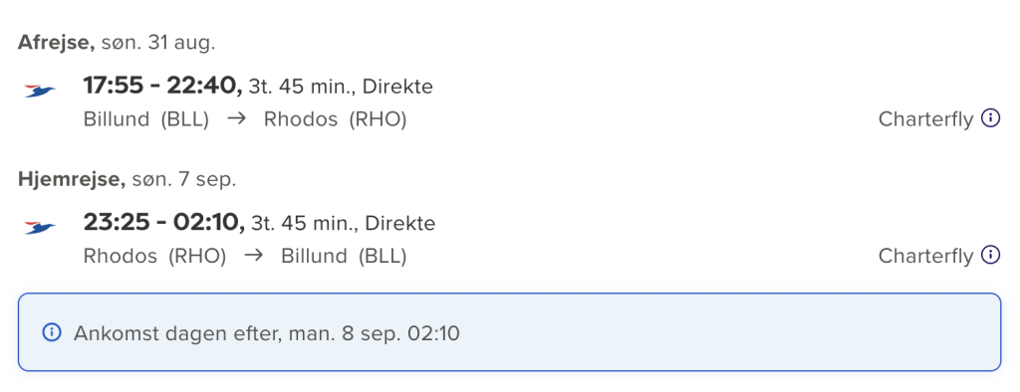Click the info icon next to outbound Charterfly
This screenshot has height=392, width=1020.
[990, 119]
